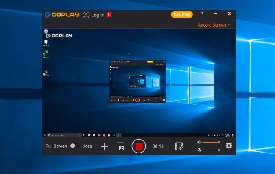The image size is (275, 174).
Task: Click the red N notification badge
Action: tap(109, 15)
